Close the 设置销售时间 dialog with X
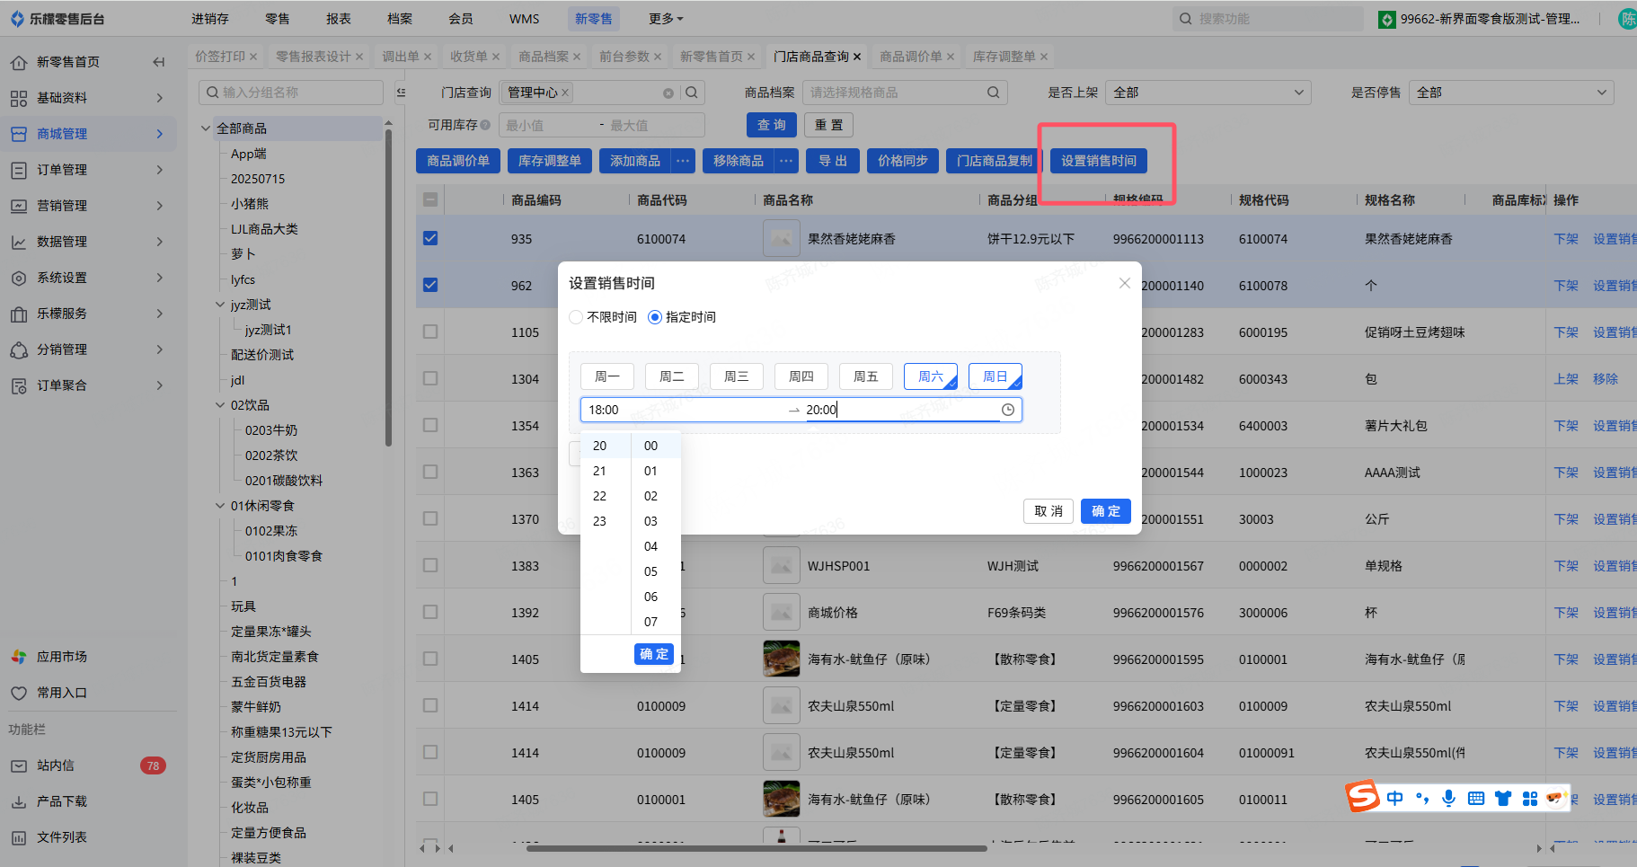Image resolution: width=1637 pixels, height=867 pixels. coord(1124,283)
